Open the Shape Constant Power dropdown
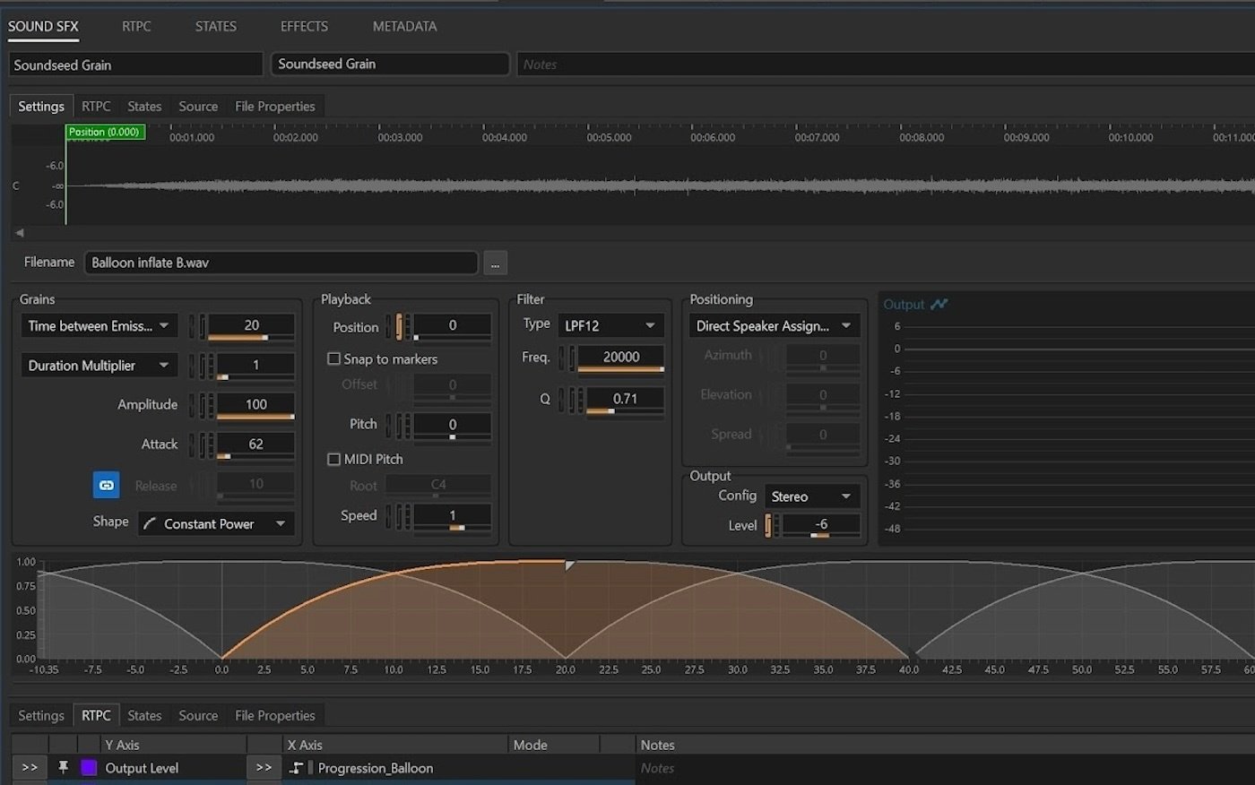 (216, 523)
